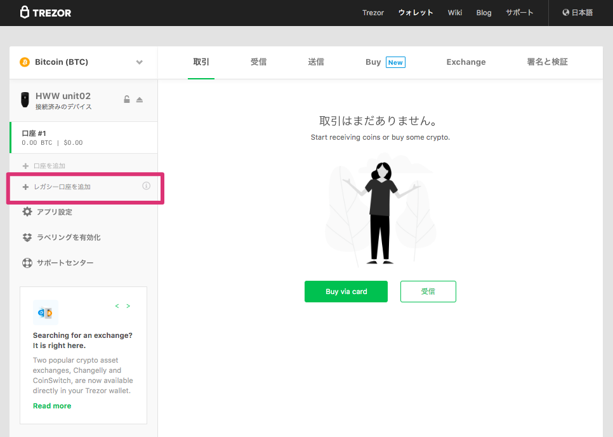
Task: Go to previous promo card arrow
Action: tap(117, 306)
